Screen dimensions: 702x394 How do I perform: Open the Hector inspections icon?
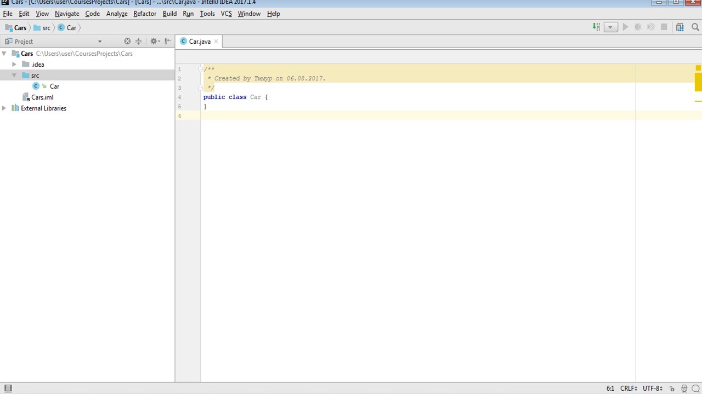click(684, 389)
